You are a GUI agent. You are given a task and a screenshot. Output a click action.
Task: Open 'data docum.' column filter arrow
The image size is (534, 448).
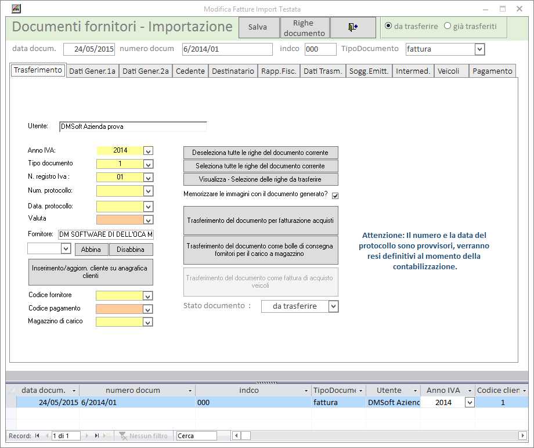[x=74, y=391]
